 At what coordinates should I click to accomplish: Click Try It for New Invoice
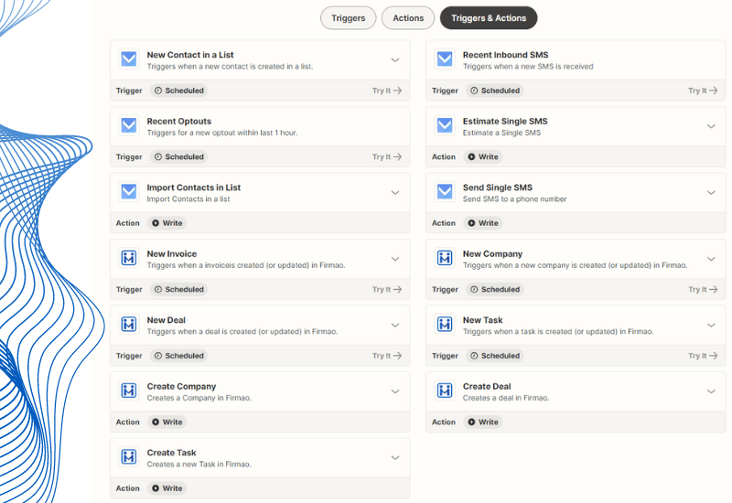point(386,290)
